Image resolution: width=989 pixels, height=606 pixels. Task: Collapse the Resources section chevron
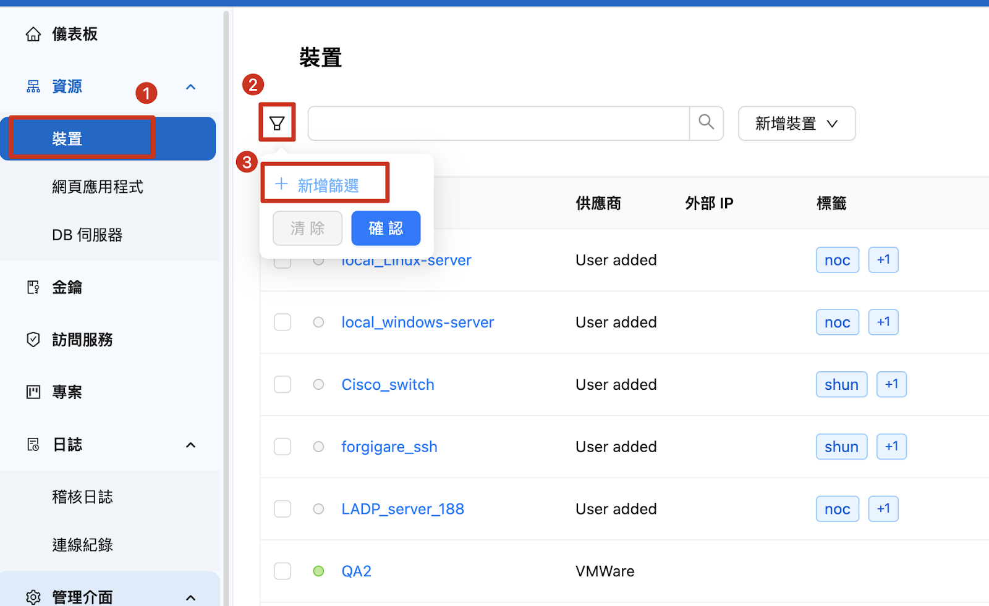(x=191, y=87)
